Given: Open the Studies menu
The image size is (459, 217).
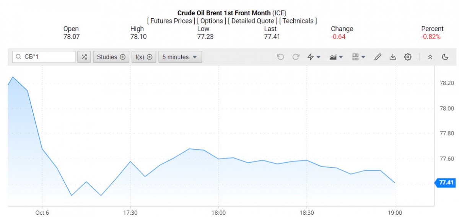Looking at the screenshot, I should point(111,57).
